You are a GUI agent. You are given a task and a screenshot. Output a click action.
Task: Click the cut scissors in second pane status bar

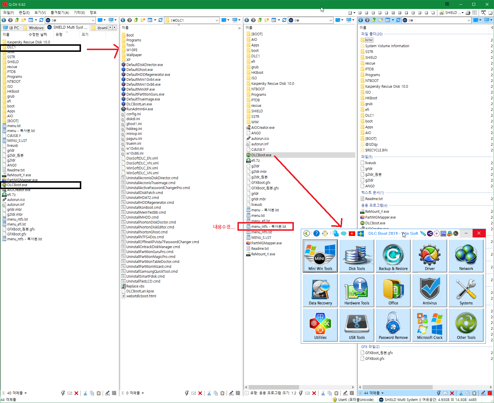pyautogui.click(x=209, y=393)
